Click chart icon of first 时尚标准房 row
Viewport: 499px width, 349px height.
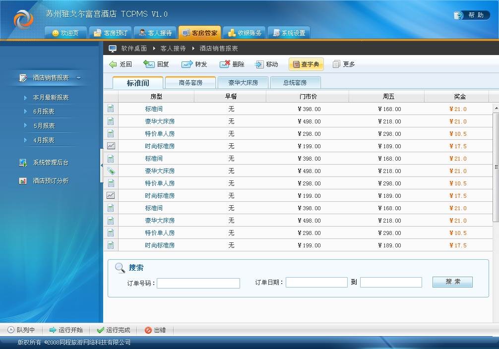(x=111, y=146)
